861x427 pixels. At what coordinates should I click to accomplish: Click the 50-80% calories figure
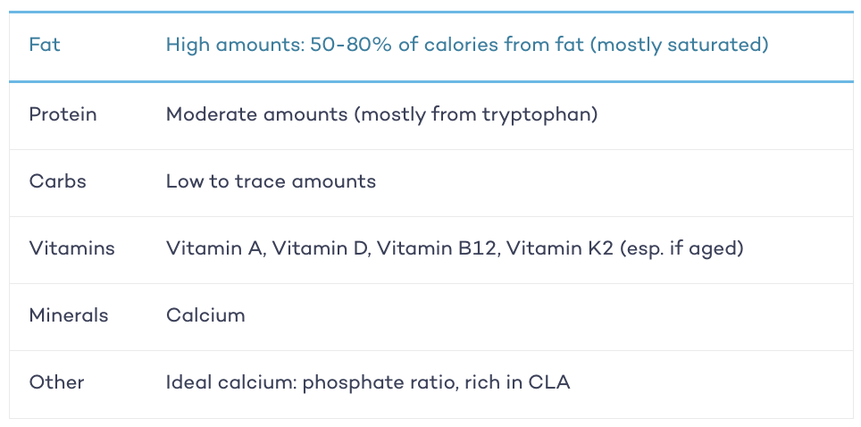(x=351, y=45)
